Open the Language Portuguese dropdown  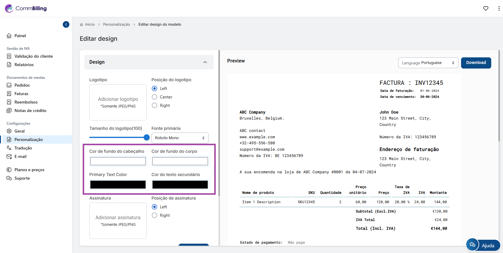coord(428,63)
